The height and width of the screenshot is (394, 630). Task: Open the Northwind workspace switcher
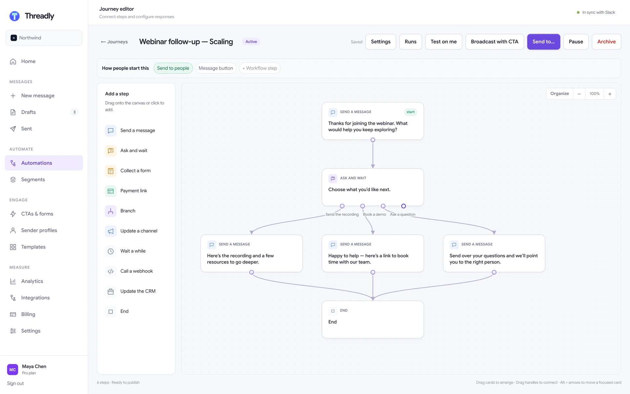44,38
